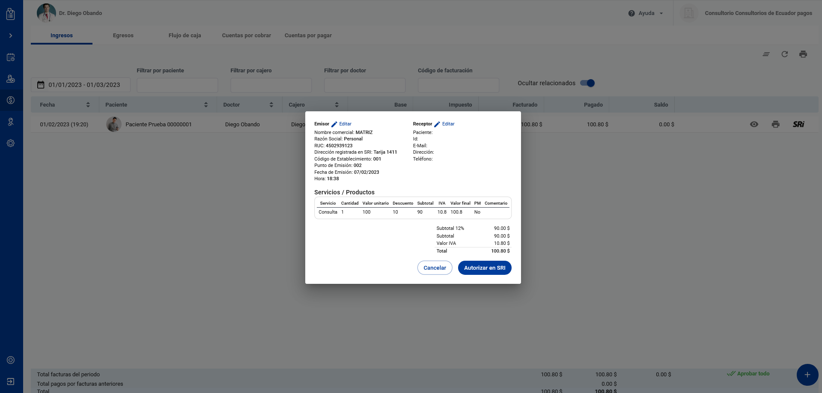Viewport: 822px width, 393px height.
Task: Click the top-right print icon
Action: [x=803, y=54]
